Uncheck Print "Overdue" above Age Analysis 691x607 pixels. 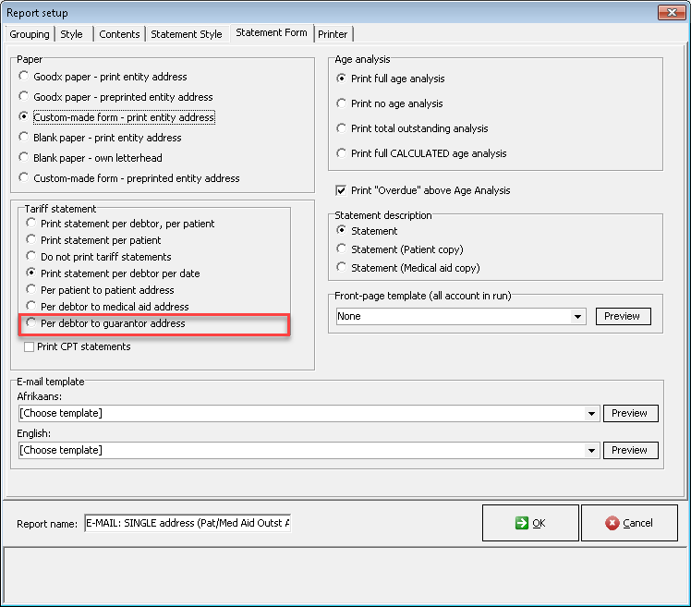point(341,190)
